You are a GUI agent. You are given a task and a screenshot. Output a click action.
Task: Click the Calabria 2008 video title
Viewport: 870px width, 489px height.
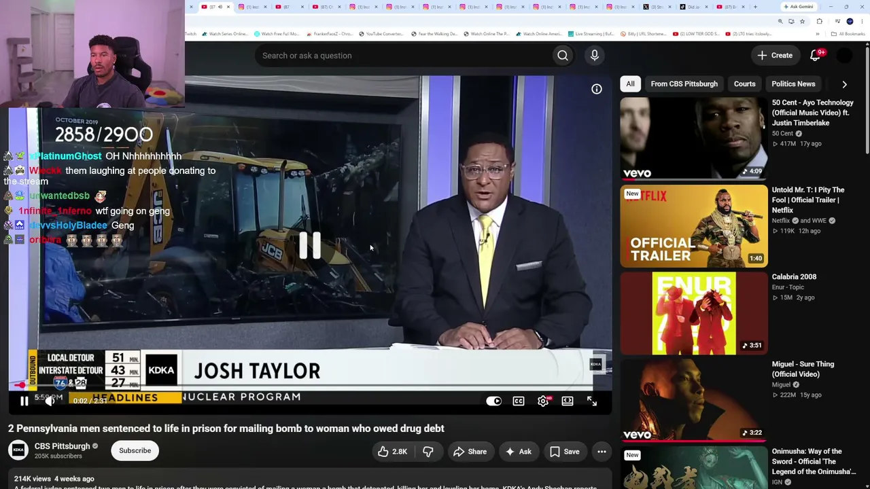click(794, 277)
